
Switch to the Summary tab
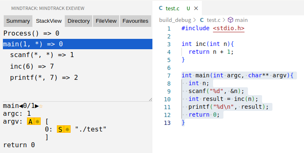[18, 21]
